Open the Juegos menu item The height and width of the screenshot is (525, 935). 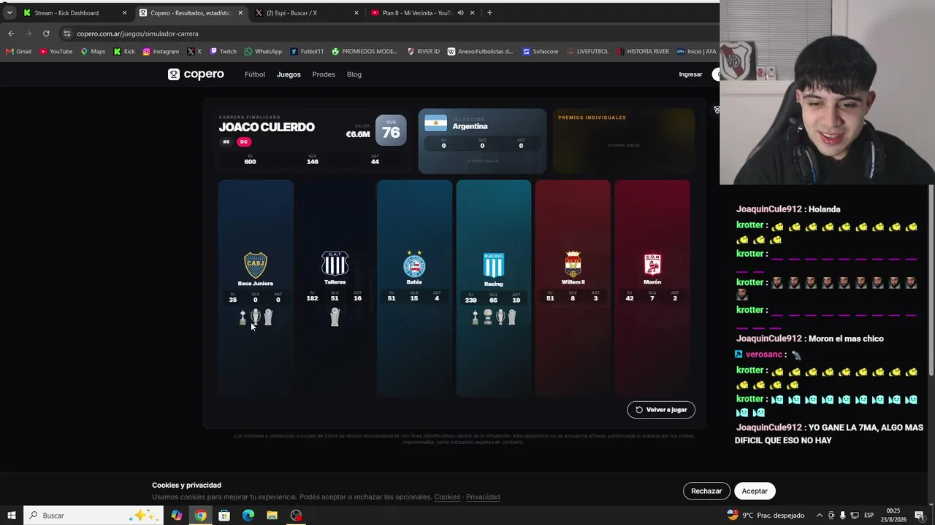coord(289,74)
